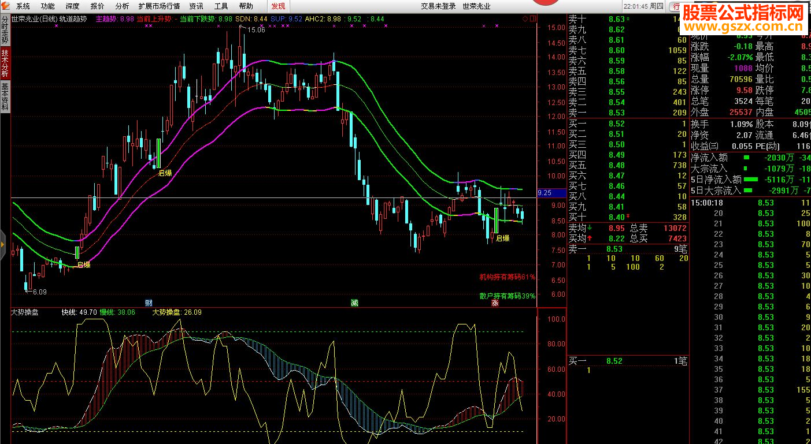Click the application logo icon
The width and height of the screenshot is (811, 444).
[x=5, y=6]
